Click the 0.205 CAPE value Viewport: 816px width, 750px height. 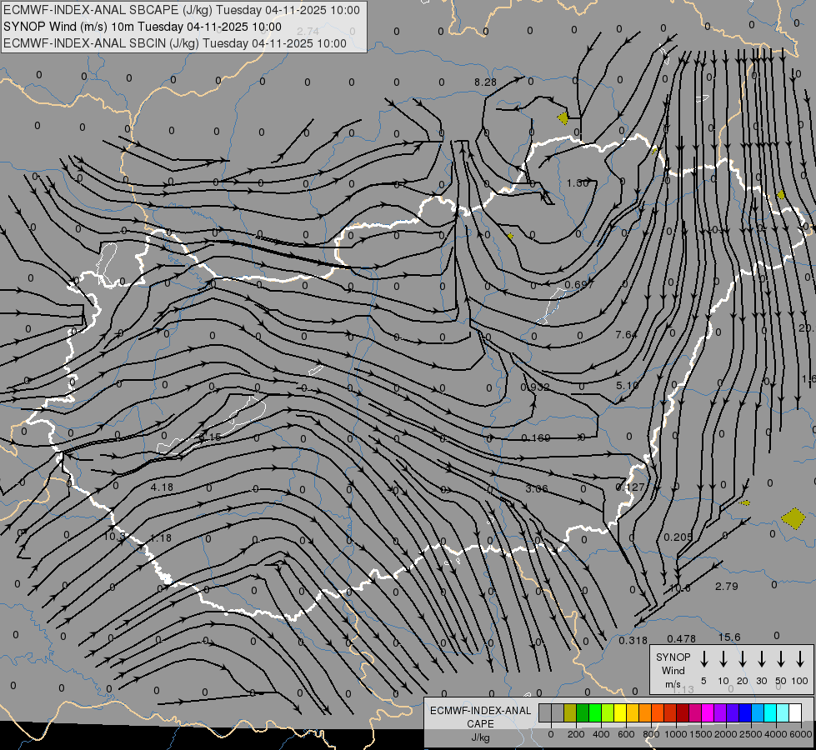[x=678, y=537]
